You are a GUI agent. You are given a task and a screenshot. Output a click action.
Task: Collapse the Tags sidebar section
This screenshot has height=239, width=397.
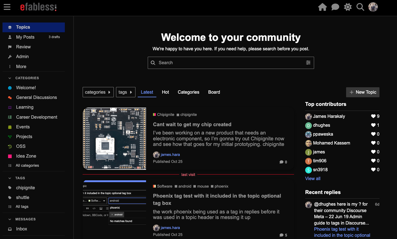(x=10, y=178)
